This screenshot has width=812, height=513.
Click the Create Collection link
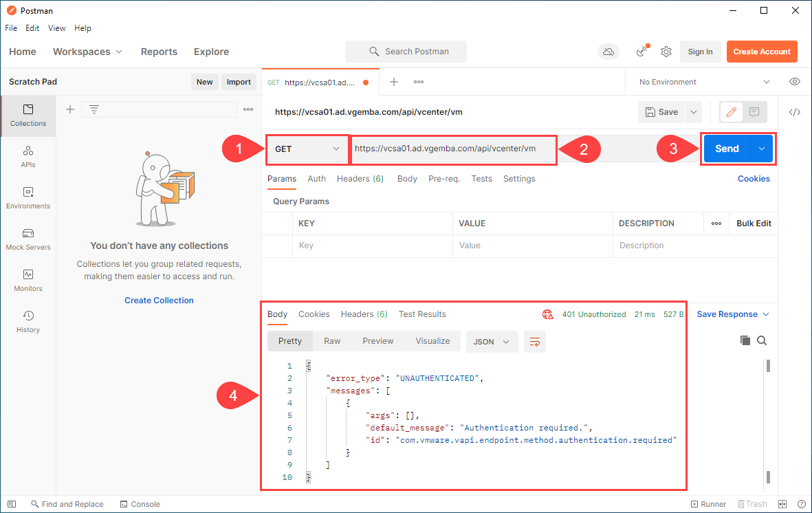159,301
